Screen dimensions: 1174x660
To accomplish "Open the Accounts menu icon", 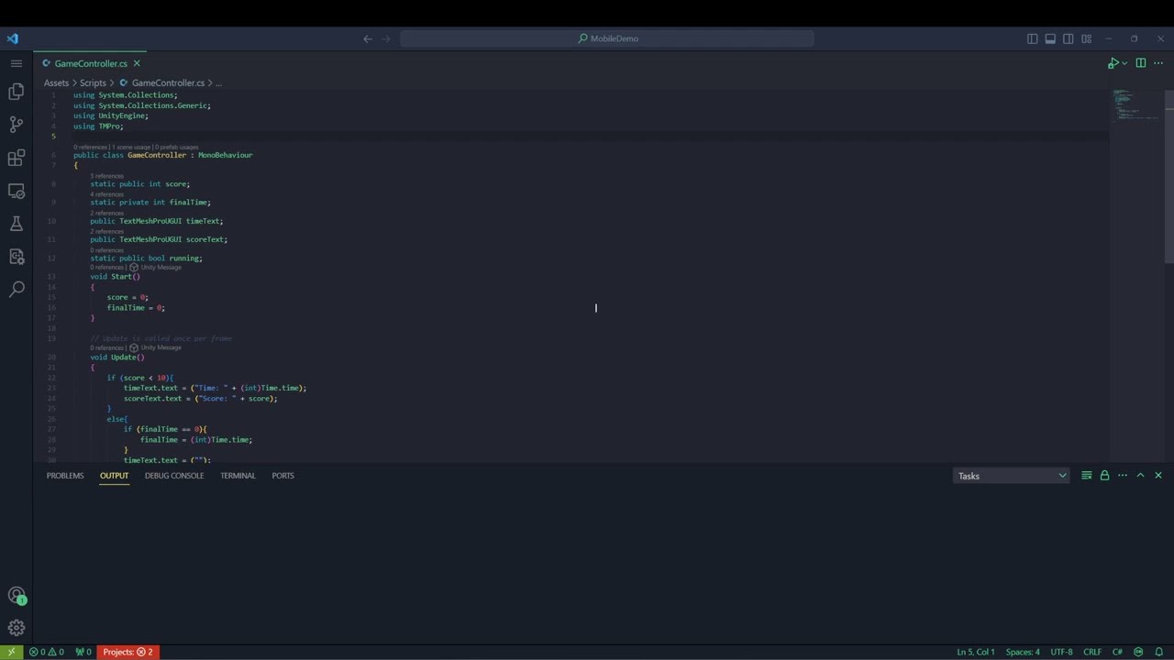I will (x=17, y=596).
